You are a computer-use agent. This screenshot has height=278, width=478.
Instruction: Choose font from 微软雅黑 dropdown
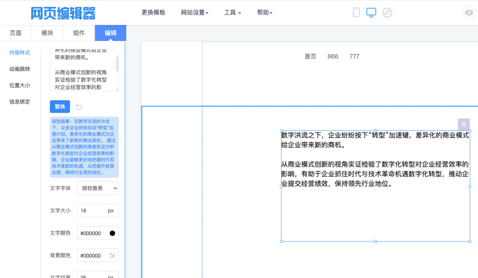pyautogui.click(x=98, y=188)
